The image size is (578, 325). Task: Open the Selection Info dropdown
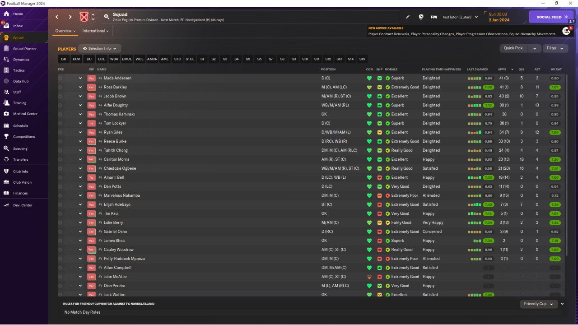click(100, 48)
